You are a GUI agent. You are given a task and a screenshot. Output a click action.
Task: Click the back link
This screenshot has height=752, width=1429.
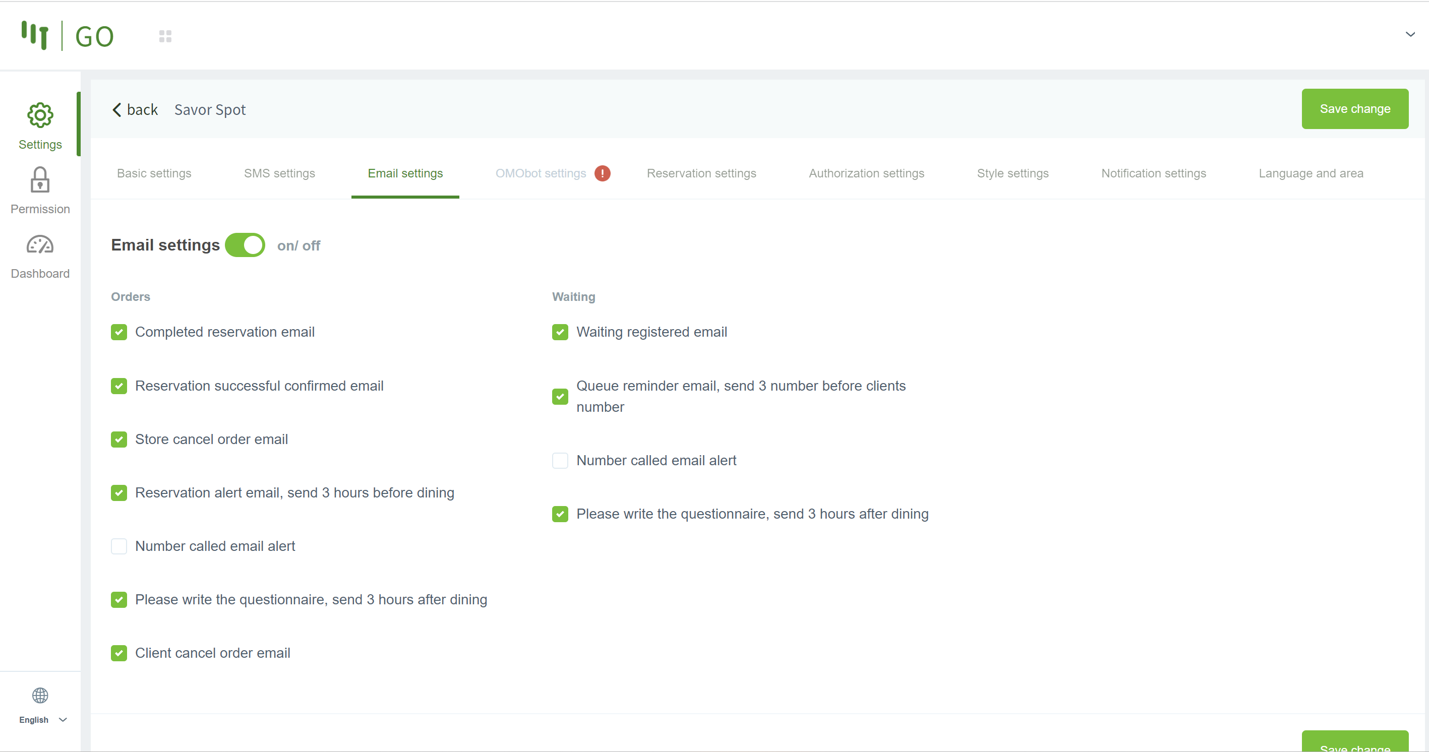pos(142,110)
